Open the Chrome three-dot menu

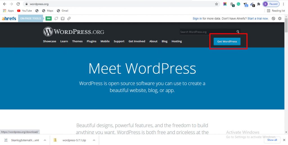pos(283,4)
